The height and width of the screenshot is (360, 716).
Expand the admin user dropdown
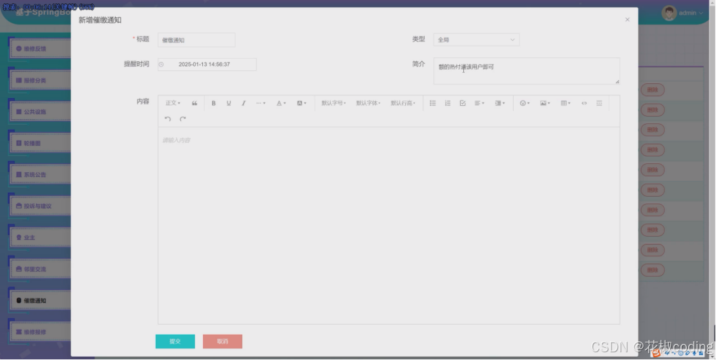click(x=691, y=13)
